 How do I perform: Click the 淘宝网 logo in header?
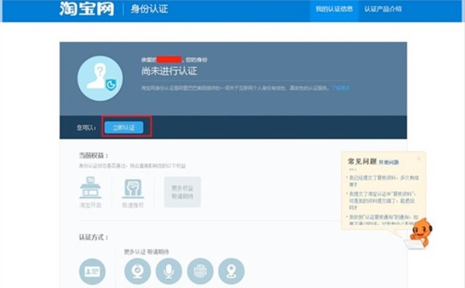point(86,9)
